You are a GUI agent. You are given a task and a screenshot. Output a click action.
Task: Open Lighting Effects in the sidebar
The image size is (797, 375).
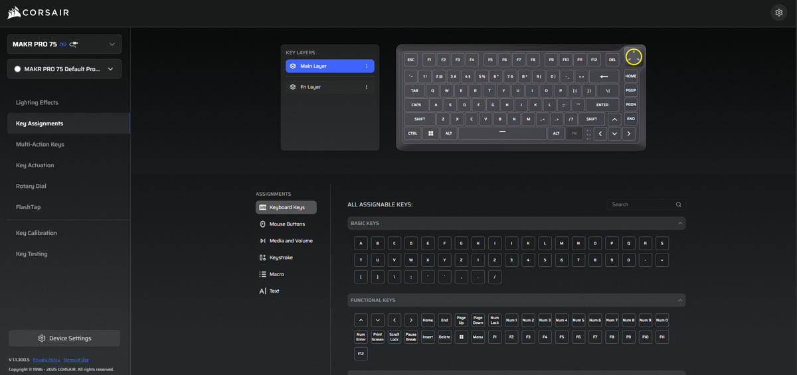(37, 103)
